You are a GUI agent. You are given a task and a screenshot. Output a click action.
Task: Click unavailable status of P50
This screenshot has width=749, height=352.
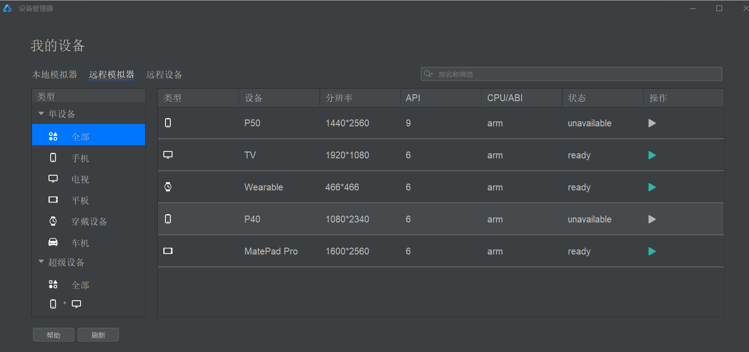589,123
